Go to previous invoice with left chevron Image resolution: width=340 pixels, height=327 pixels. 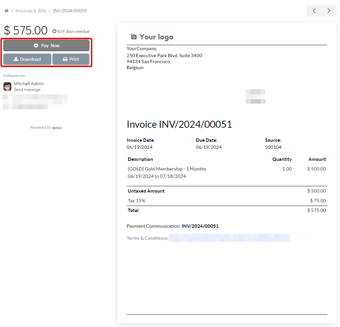(x=314, y=11)
